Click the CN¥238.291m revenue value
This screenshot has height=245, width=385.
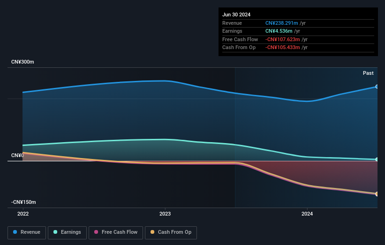[282, 23]
